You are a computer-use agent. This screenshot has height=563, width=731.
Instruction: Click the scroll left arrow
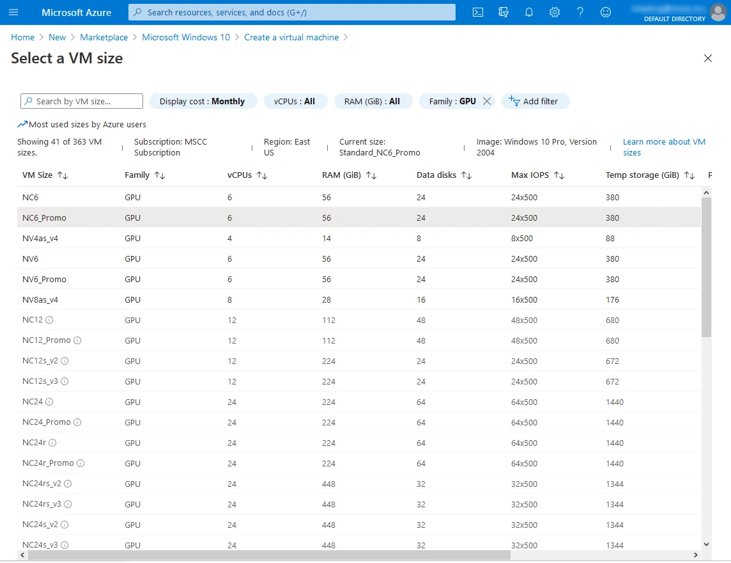click(x=22, y=555)
